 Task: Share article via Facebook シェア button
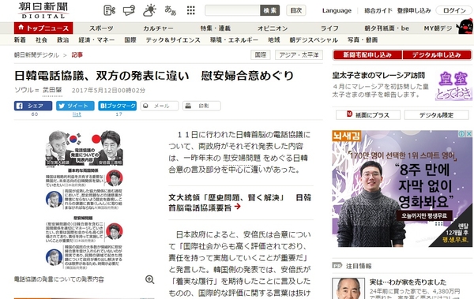[x=33, y=106]
